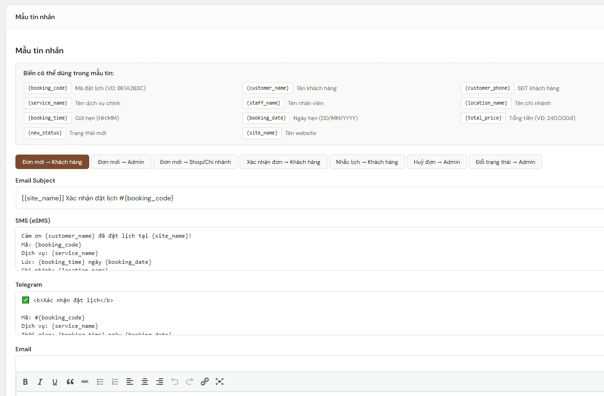
Task: Create a bulleted list
Action: click(100, 382)
